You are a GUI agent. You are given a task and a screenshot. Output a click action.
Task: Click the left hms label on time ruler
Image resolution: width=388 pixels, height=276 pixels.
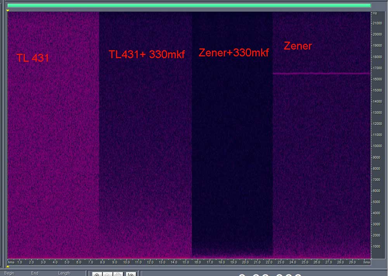coord(11,262)
